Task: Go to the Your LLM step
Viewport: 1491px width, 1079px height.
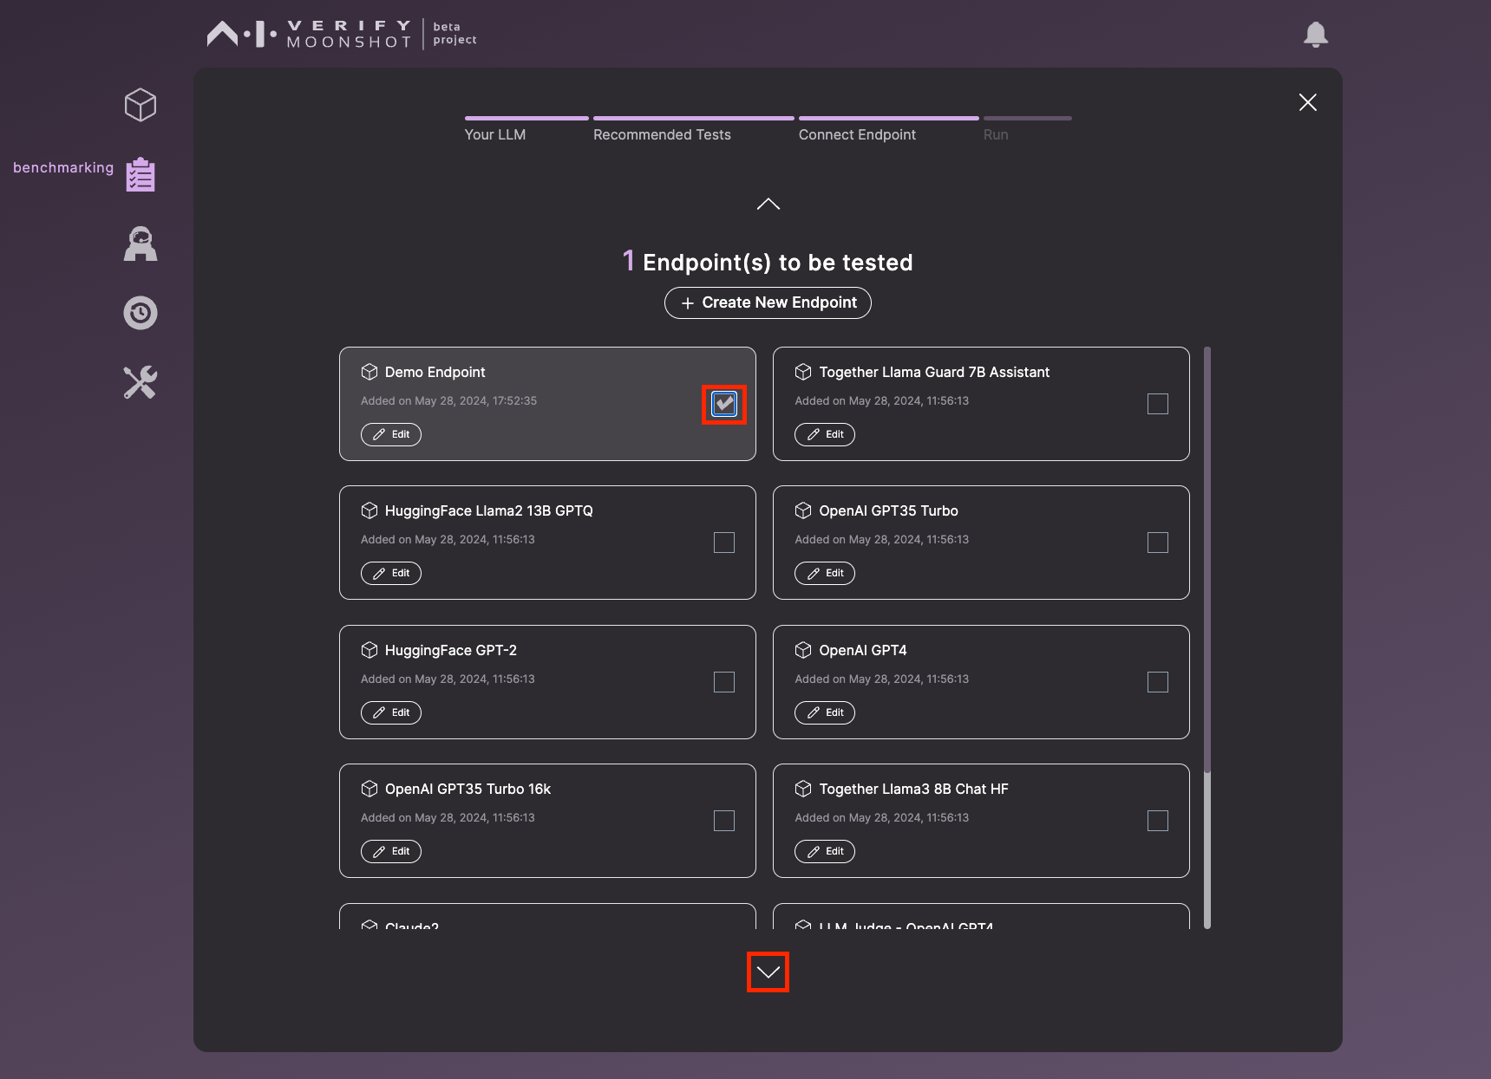Action: tap(495, 134)
